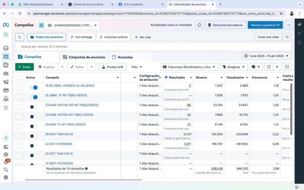Activate the 23 MAR VENTAS WP INT campaign toggle
The width and height of the screenshot is (304, 190).
(34, 107)
